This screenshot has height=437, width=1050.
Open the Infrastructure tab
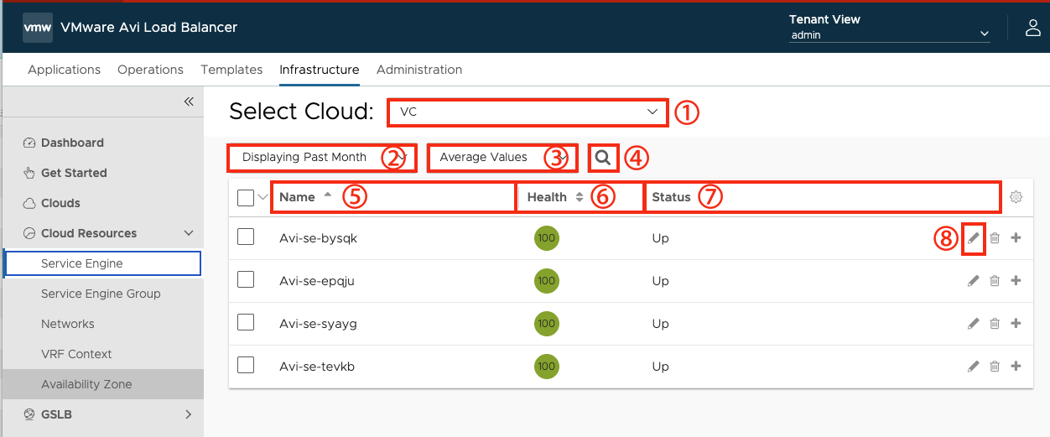pos(320,70)
